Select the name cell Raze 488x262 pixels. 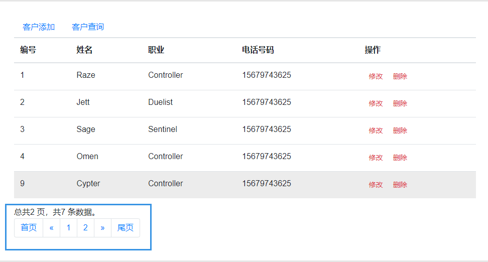(x=86, y=75)
